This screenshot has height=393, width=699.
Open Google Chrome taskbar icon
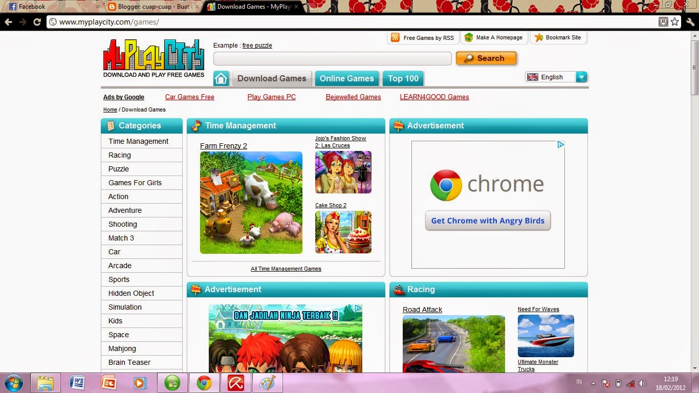click(204, 383)
